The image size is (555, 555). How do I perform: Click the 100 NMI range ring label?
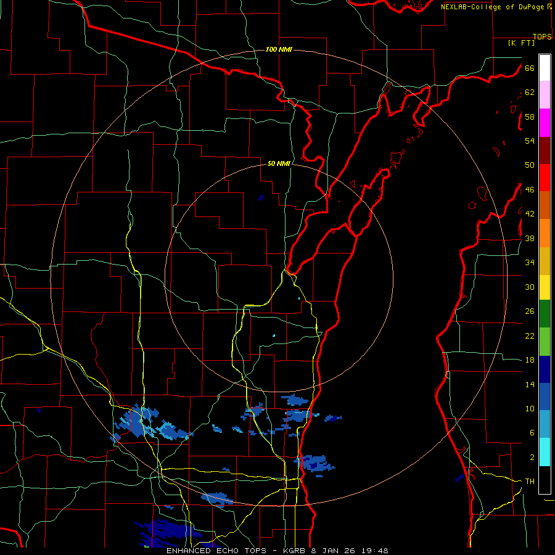point(279,49)
